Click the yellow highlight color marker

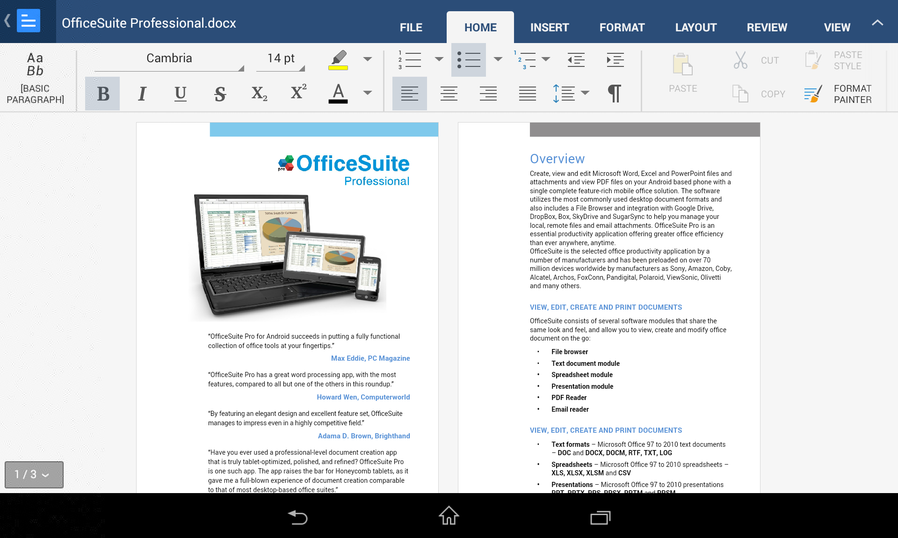pos(338,60)
